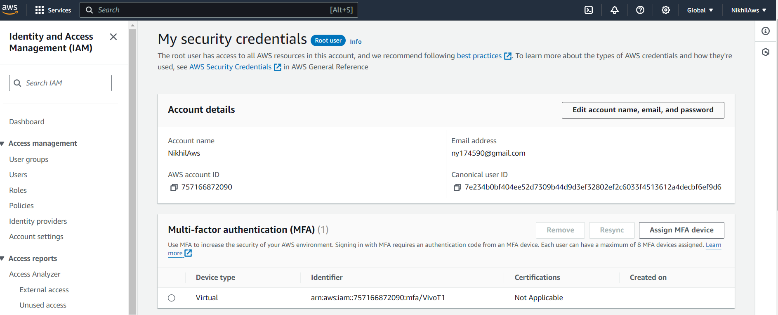Copy the AWS account ID
This screenshot has height=315, width=778.
point(174,187)
